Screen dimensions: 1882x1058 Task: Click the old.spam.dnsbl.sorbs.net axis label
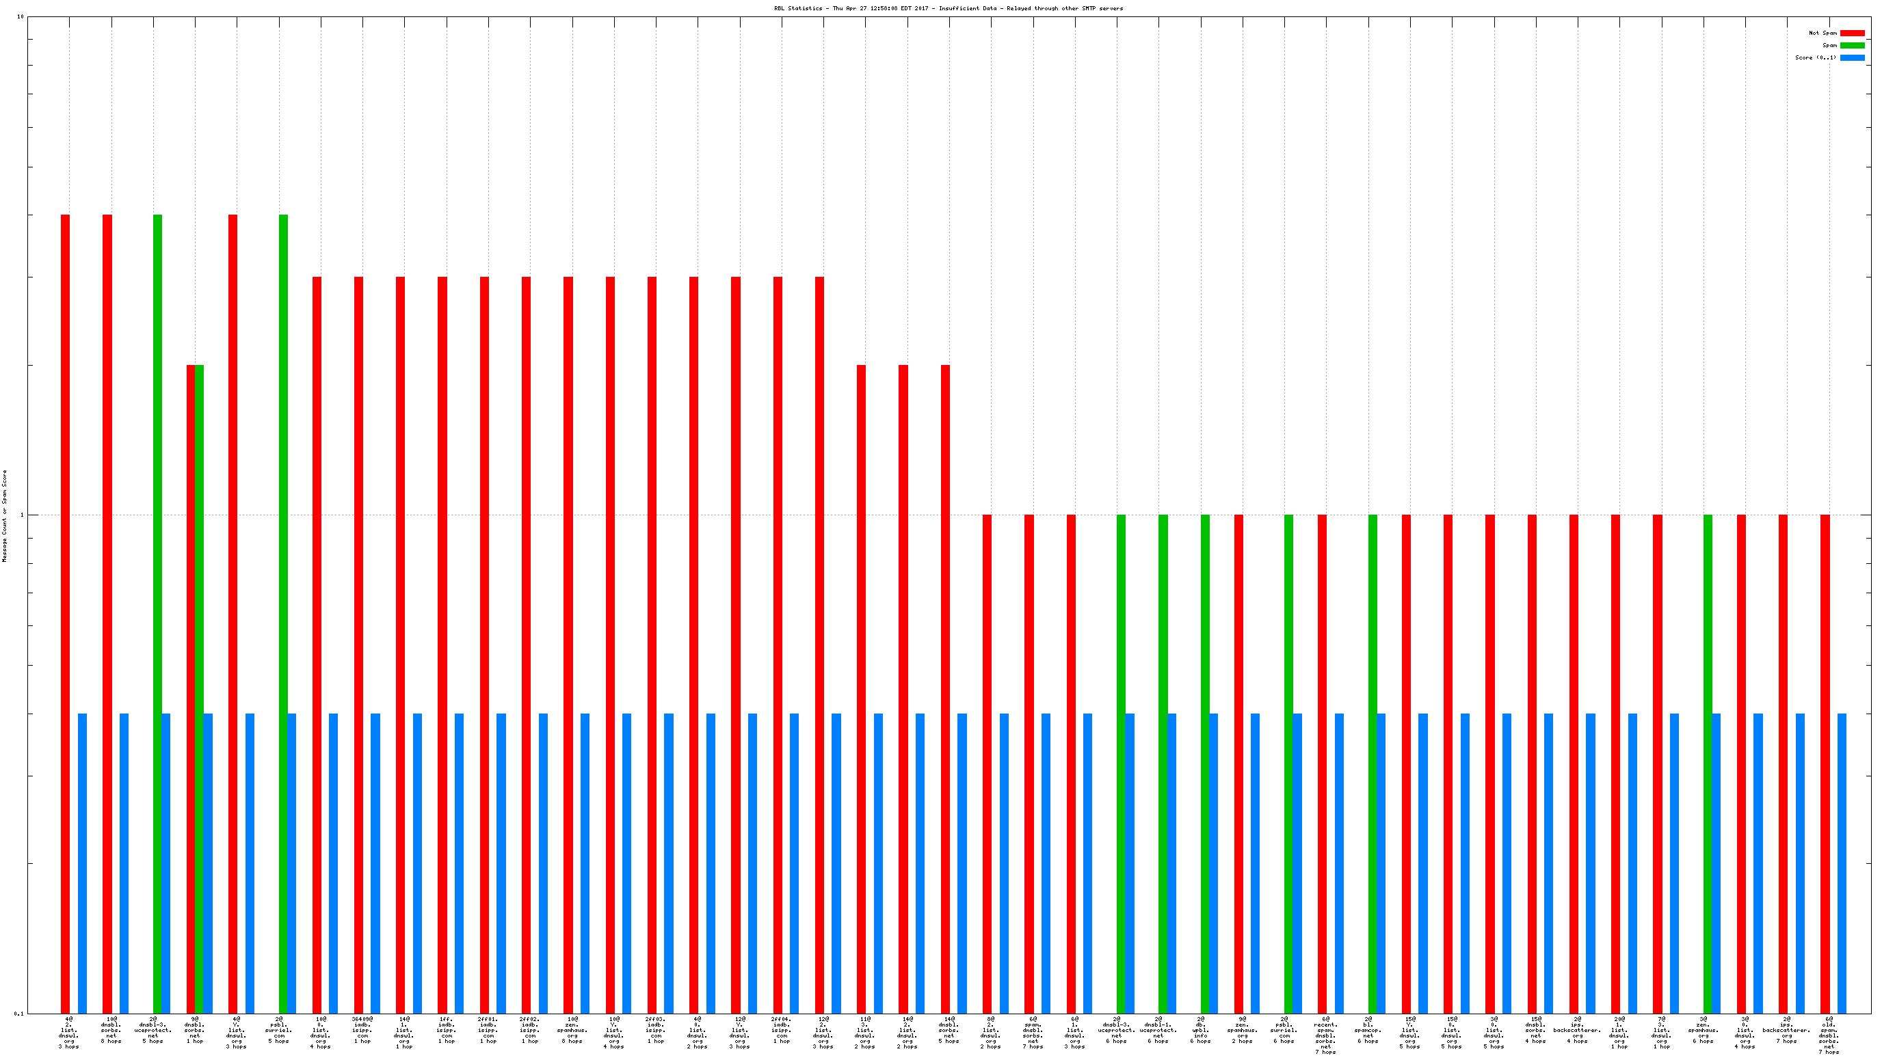point(1829,1035)
